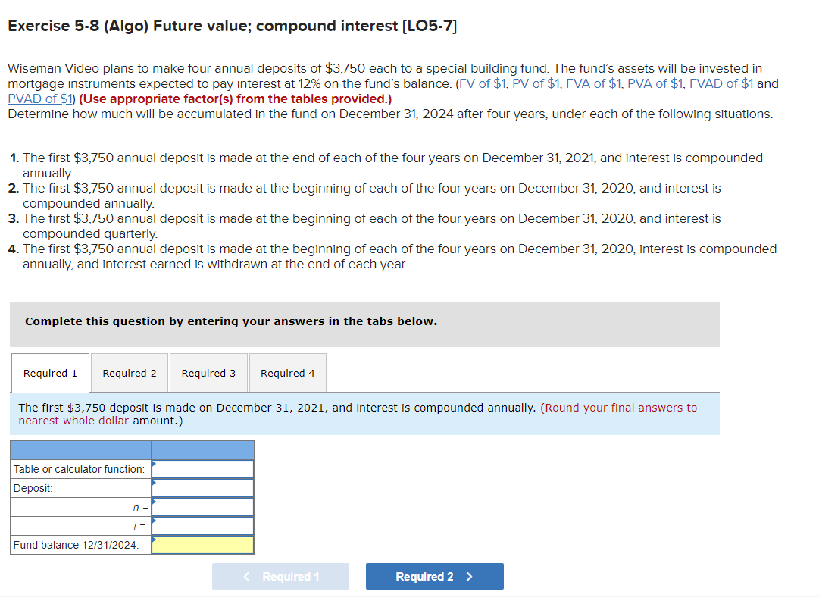Open the FV of $1 table link
The width and height of the screenshot is (819, 601).
click(x=483, y=83)
